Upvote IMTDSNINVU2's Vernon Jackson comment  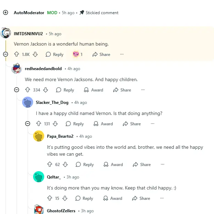17,55
